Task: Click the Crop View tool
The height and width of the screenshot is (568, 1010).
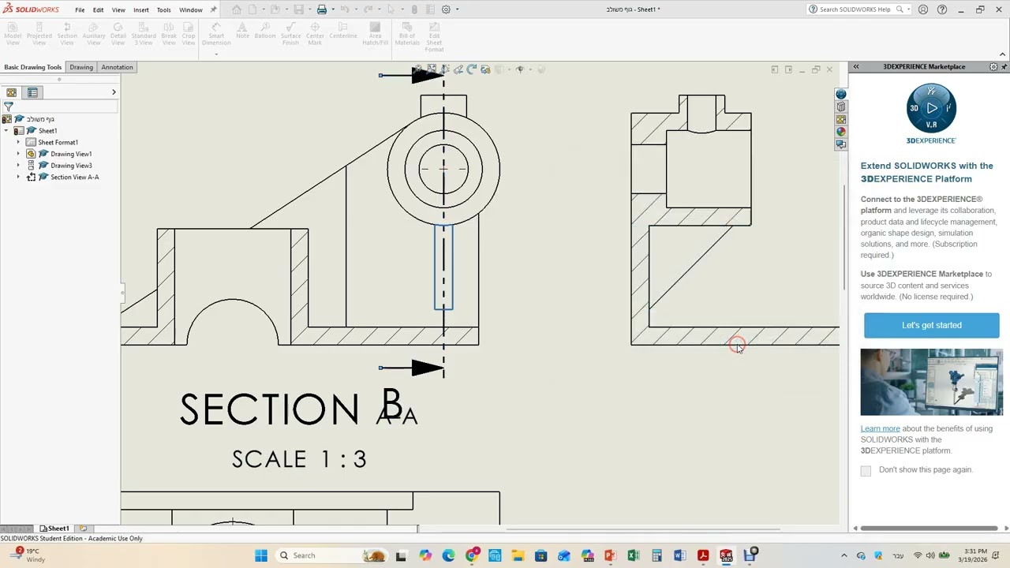Action: pos(189,34)
